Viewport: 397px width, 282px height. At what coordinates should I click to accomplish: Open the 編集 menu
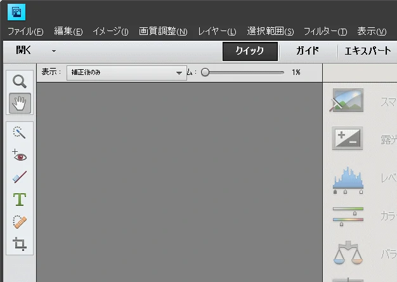[x=68, y=32]
